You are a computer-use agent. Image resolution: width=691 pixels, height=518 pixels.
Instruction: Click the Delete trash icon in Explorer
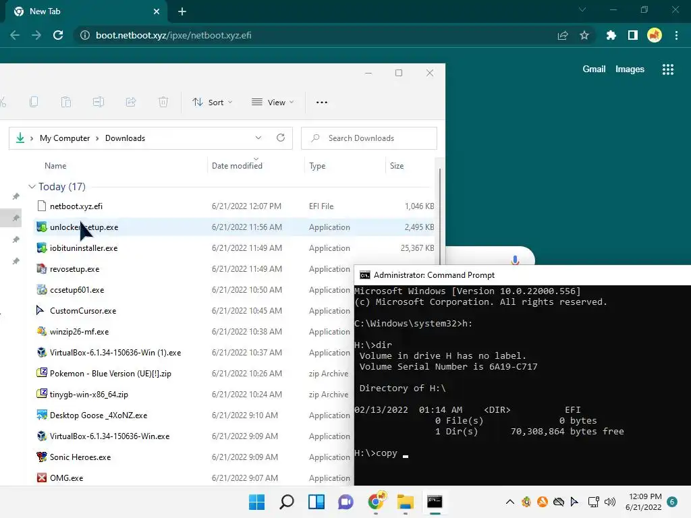coord(163,103)
